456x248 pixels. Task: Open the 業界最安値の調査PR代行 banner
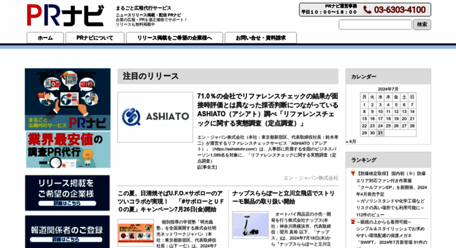pos(68,150)
